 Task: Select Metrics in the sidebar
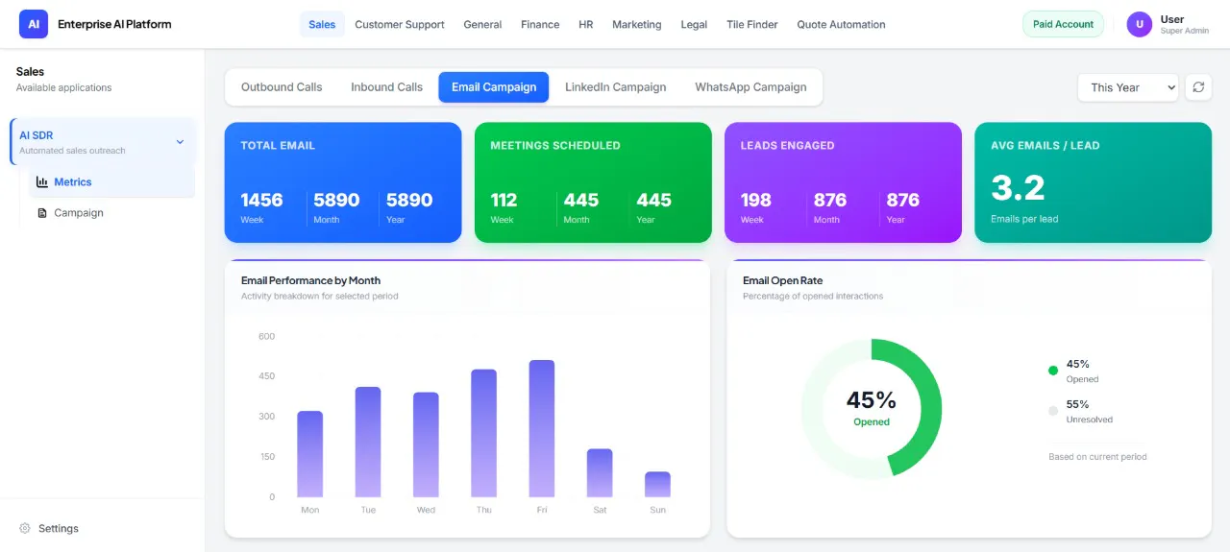point(111,181)
